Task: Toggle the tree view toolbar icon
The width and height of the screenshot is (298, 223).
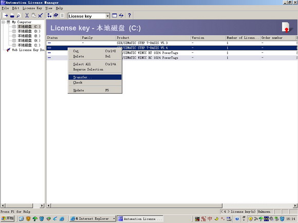Action: (x=49, y=15)
